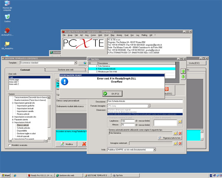
Task: Open the Cestino recycle bin icon
Action: (7, 18)
